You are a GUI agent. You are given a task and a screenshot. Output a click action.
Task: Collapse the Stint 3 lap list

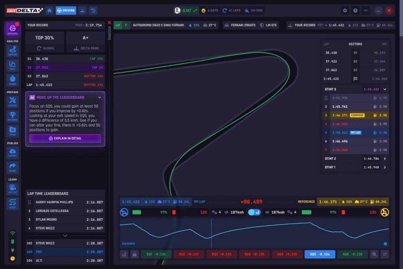click(x=385, y=89)
